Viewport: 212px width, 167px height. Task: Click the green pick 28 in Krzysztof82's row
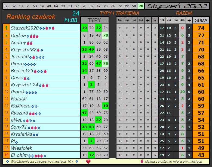pyautogui.click(x=84, y=50)
